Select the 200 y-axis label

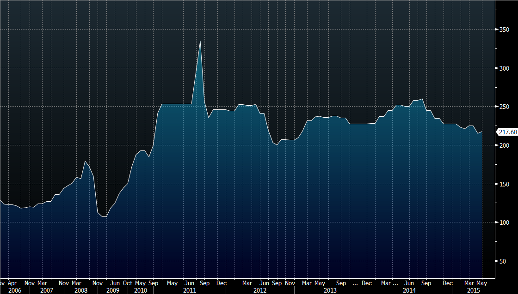(504, 145)
